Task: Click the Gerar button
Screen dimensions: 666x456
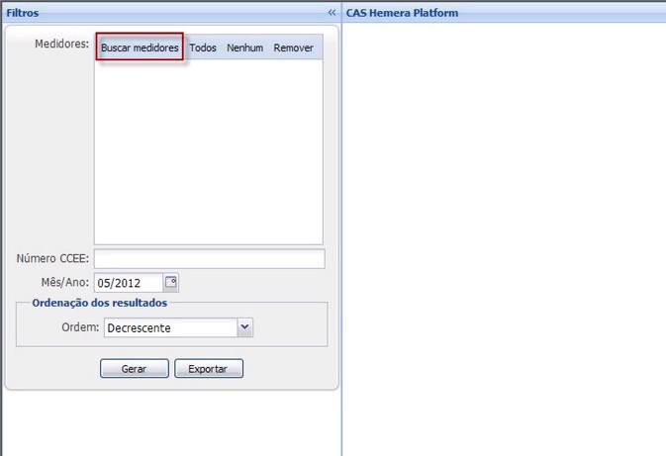Action: click(x=134, y=369)
